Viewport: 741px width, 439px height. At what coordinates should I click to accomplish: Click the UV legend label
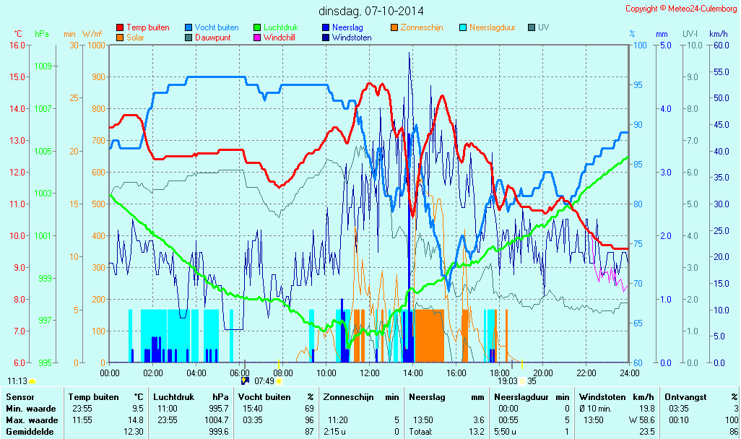[x=543, y=27]
